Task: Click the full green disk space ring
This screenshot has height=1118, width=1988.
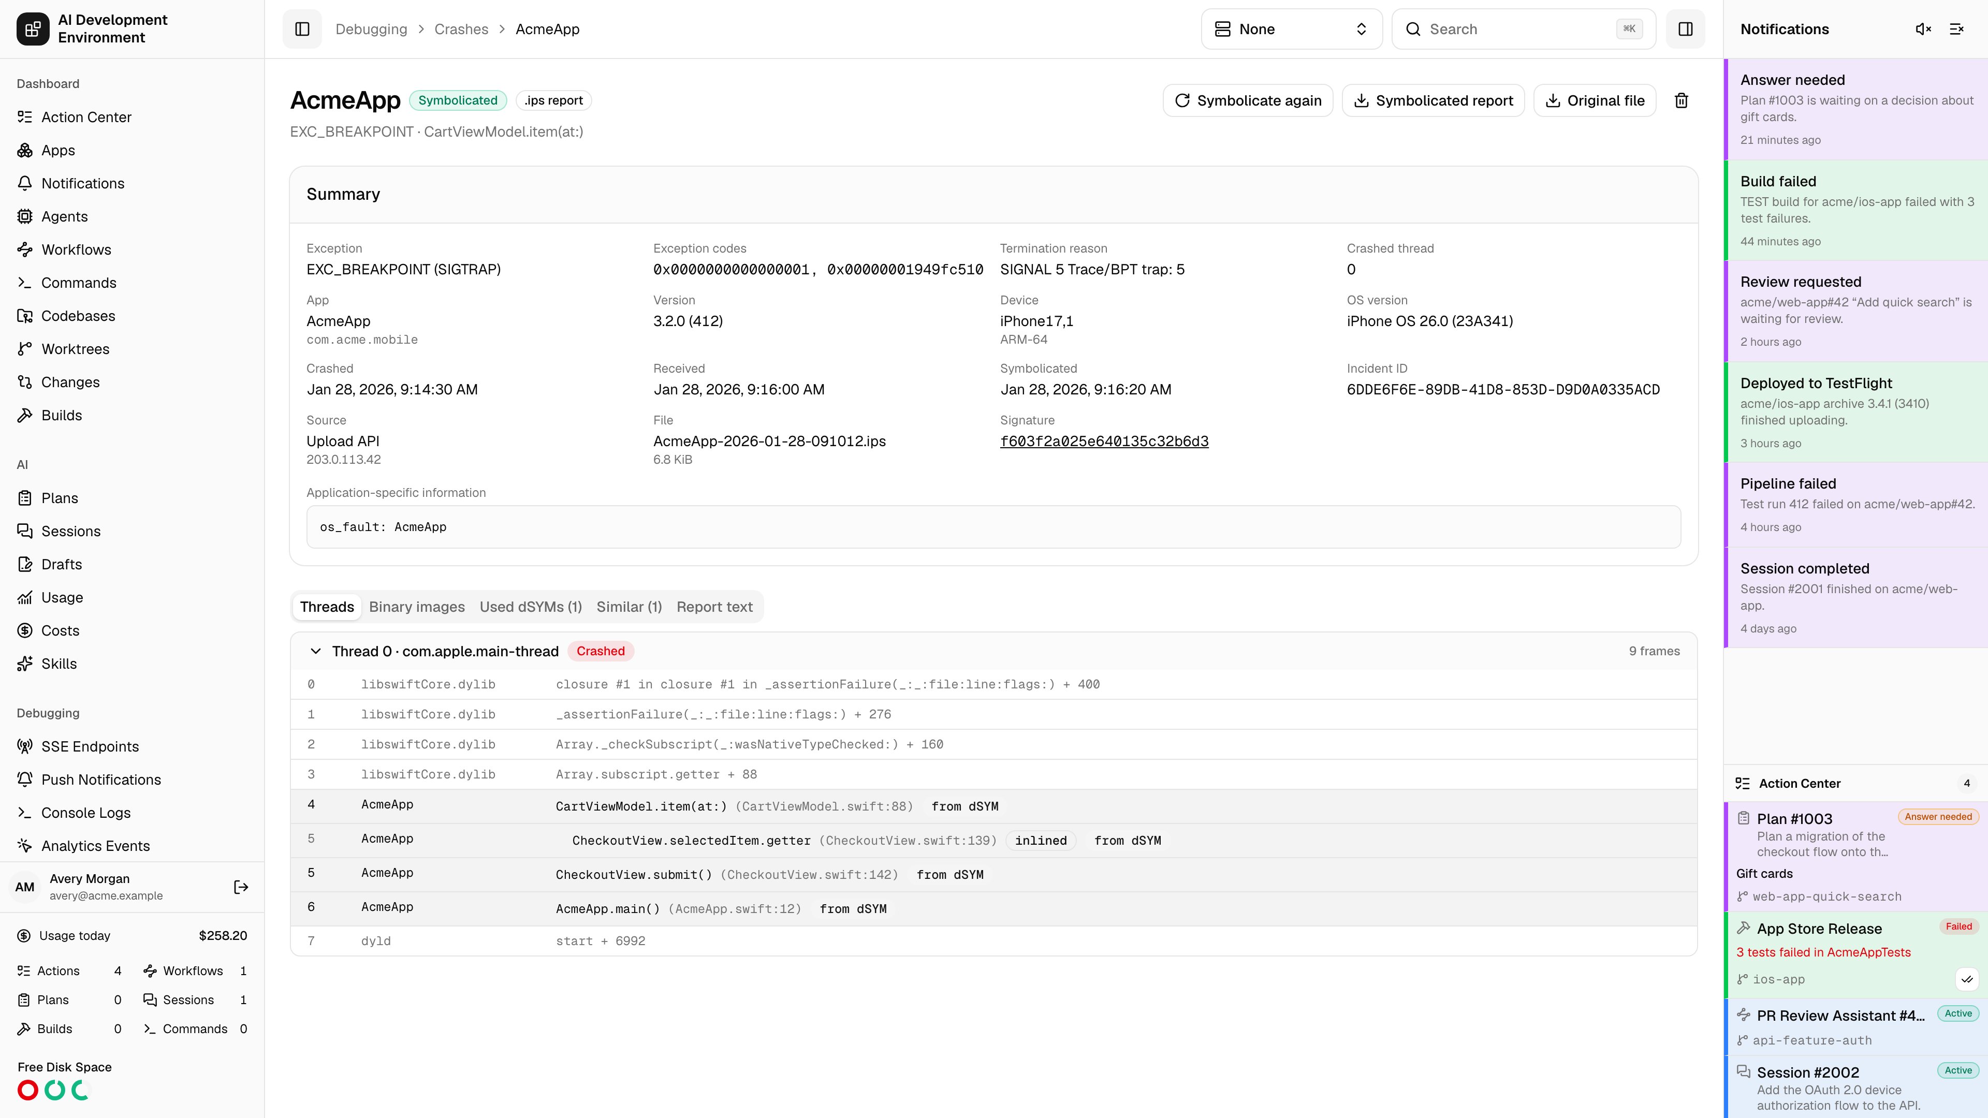Action: coord(55,1090)
